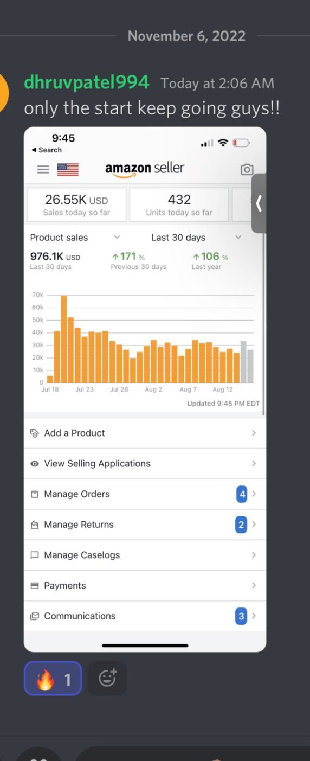Click the Jul 18 label on chart axis
Viewport: 310px width, 761px height.
(x=50, y=389)
